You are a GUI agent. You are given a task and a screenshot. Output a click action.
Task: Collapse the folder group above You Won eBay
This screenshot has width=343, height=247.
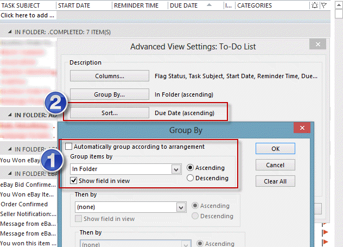(x=10, y=149)
